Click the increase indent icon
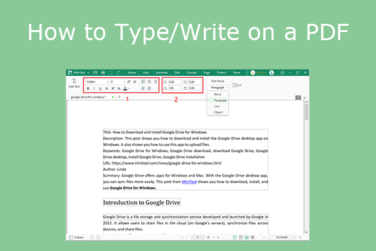The width and height of the screenshot is (376, 251). [x=149, y=88]
